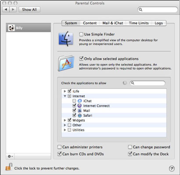Select the Safari row label
180x175 pixels.
88,115
